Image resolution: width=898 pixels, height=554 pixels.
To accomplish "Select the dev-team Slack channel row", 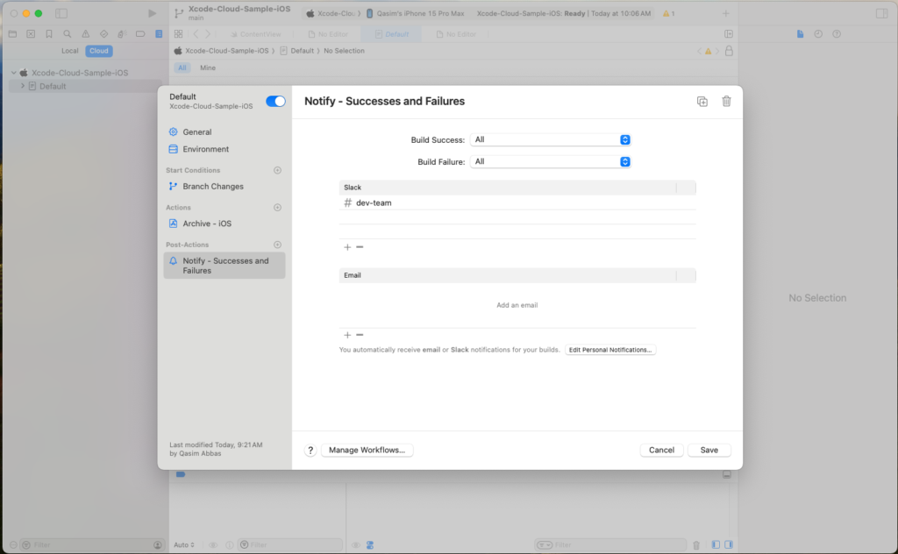I will point(517,202).
